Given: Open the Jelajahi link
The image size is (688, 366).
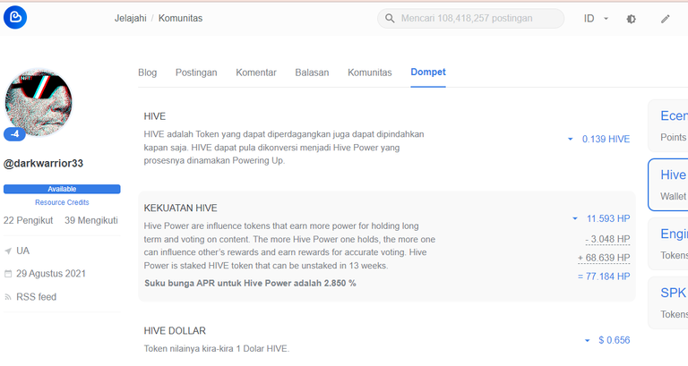Looking at the screenshot, I should coord(130,19).
